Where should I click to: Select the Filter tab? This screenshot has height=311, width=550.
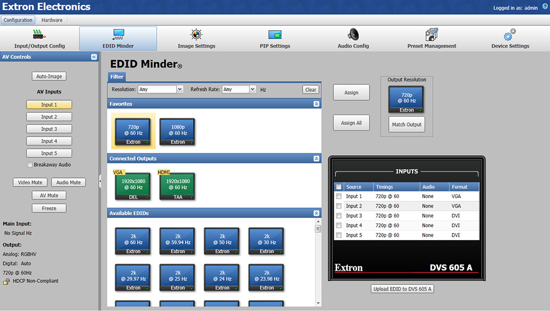pos(117,77)
